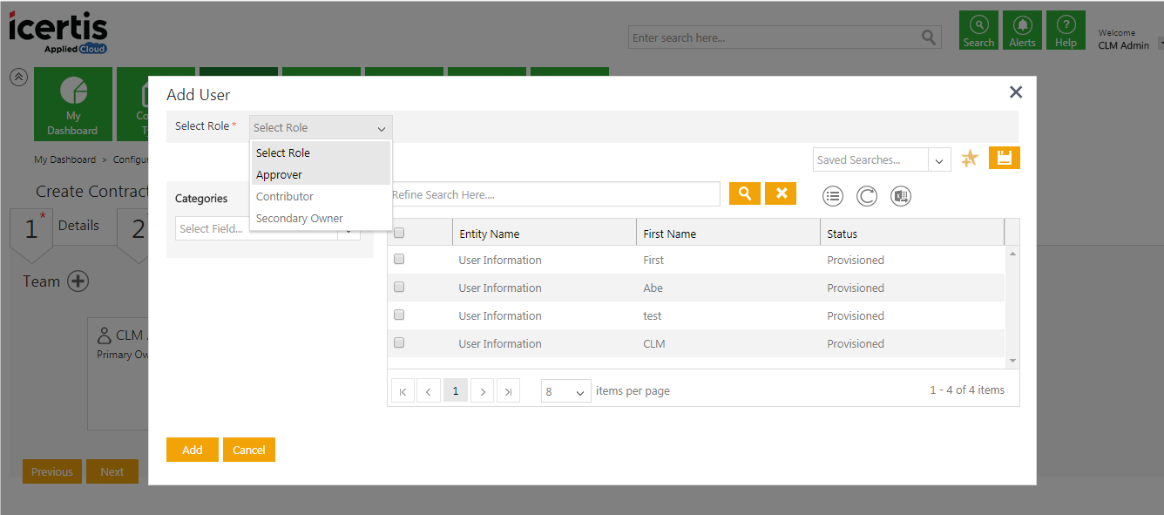Open the items per page dropdown
Viewport: 1164px width, 515px height.
(x=566, y=392)
